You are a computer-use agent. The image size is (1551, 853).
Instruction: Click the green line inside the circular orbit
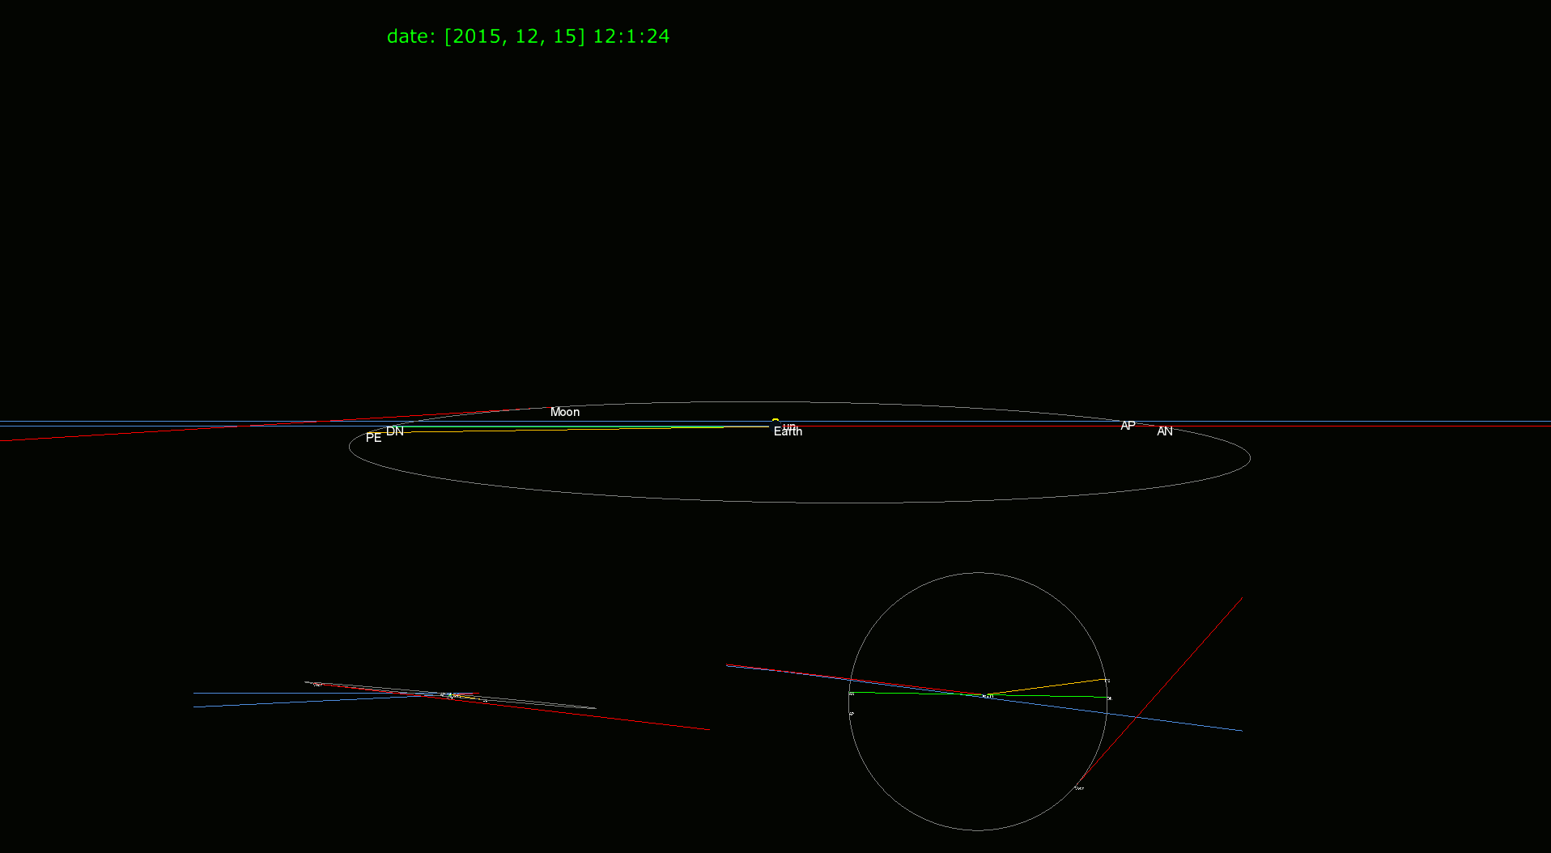tap(915, 693)
